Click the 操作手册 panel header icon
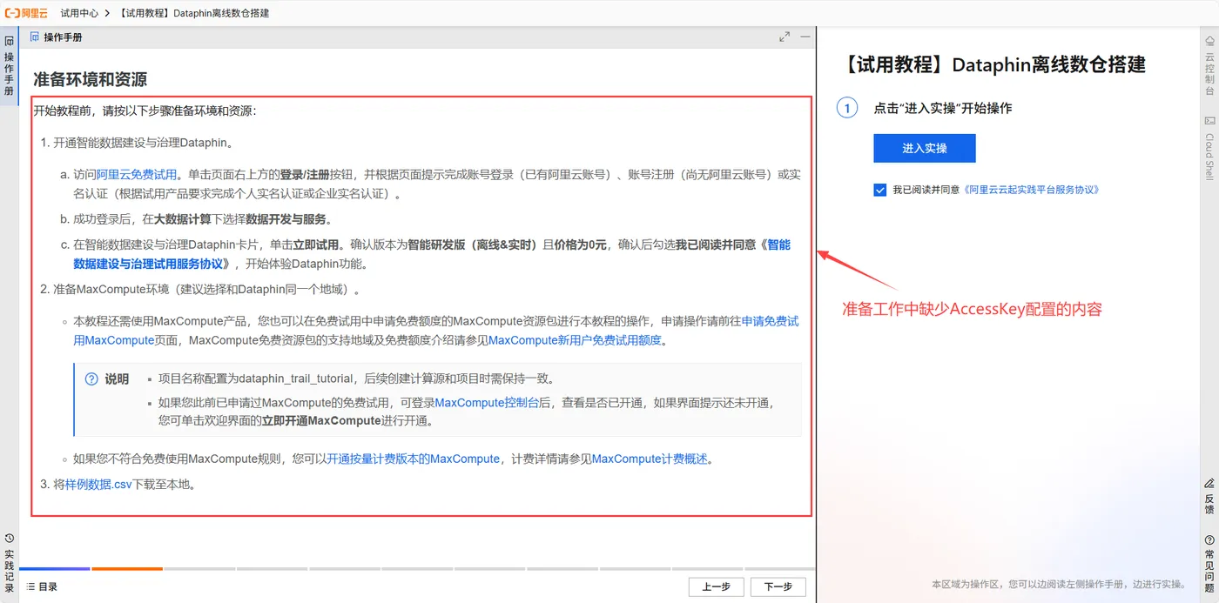The width and height of the screenshot is (1219, 603). [35, 37]
